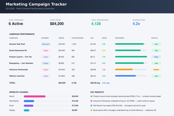Click the 1,240 conversions cell
174x116 pixels.
tap(74, 44)
